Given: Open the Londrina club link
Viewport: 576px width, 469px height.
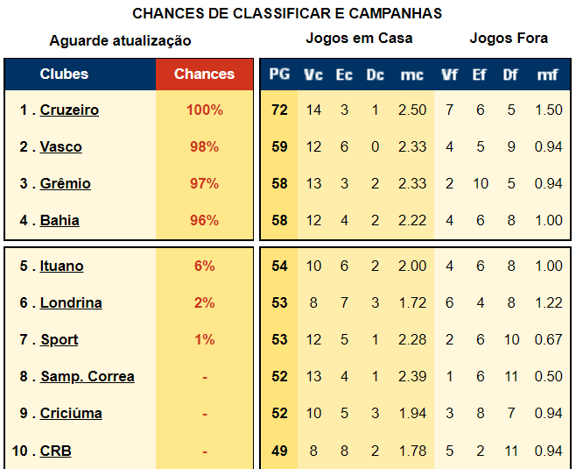Looking at the screenshot, I should pyautogui.click(x=71, y=302).
